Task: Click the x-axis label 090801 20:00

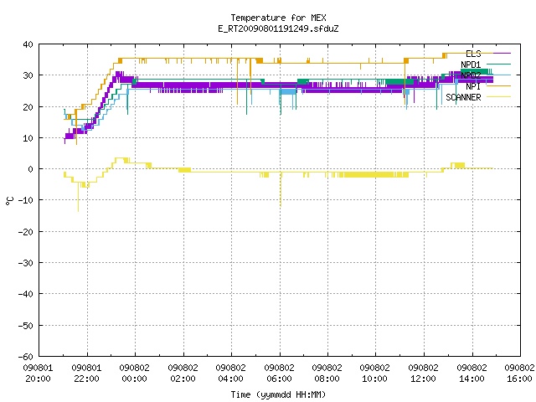Action: click(38, 374)
